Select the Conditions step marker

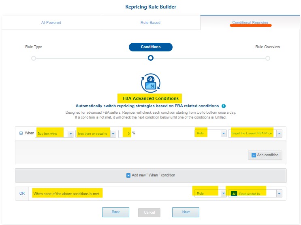pos(151,58)
